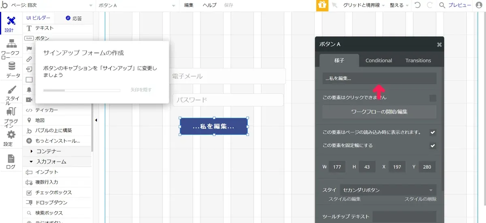Click the orange gift icon
This screenshot has width=486, height=223.
click(x=322, y=5)
